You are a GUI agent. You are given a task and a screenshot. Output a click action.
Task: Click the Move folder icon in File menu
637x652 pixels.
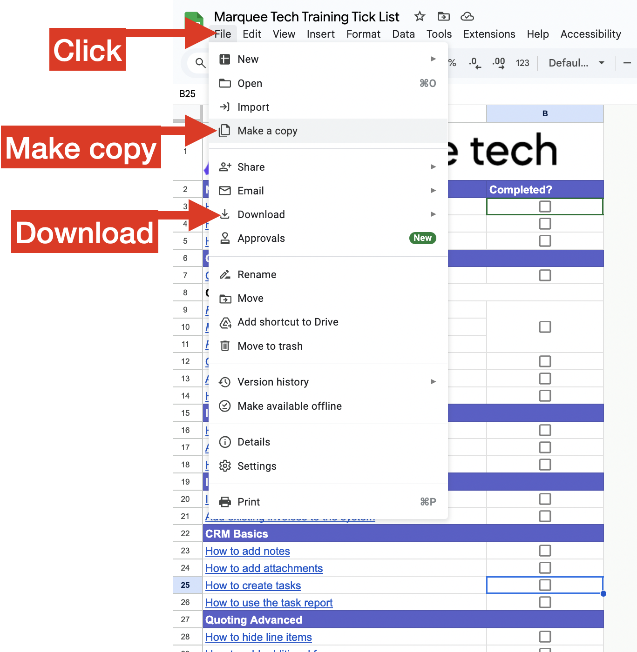tap(225, 299)
